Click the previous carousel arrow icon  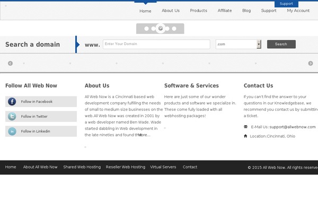tap(11, 63)
